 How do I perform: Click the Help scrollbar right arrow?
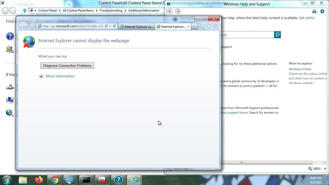pos(325,163)
